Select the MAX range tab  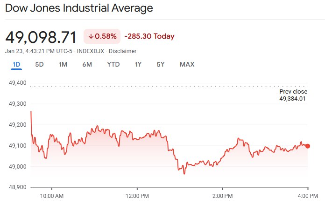(x=187, y=64)
